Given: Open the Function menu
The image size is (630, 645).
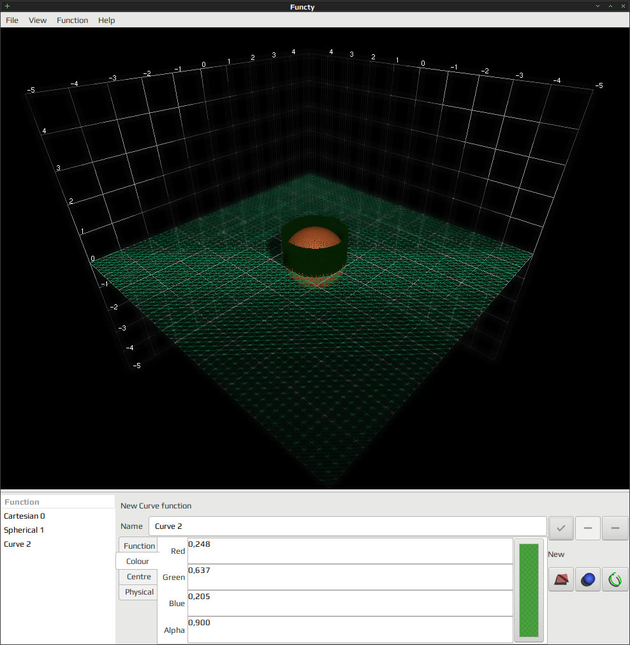Looking at the screenshot, I should (73, 20).
